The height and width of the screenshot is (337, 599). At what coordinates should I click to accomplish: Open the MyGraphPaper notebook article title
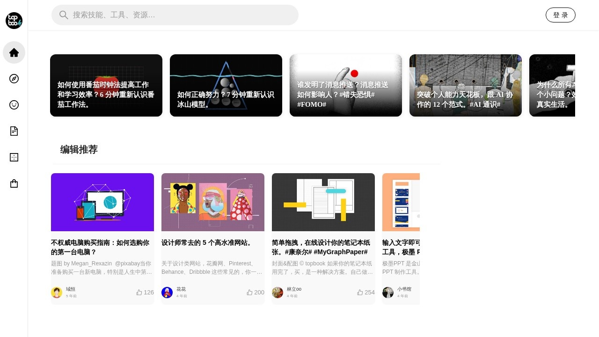(321, 247)
